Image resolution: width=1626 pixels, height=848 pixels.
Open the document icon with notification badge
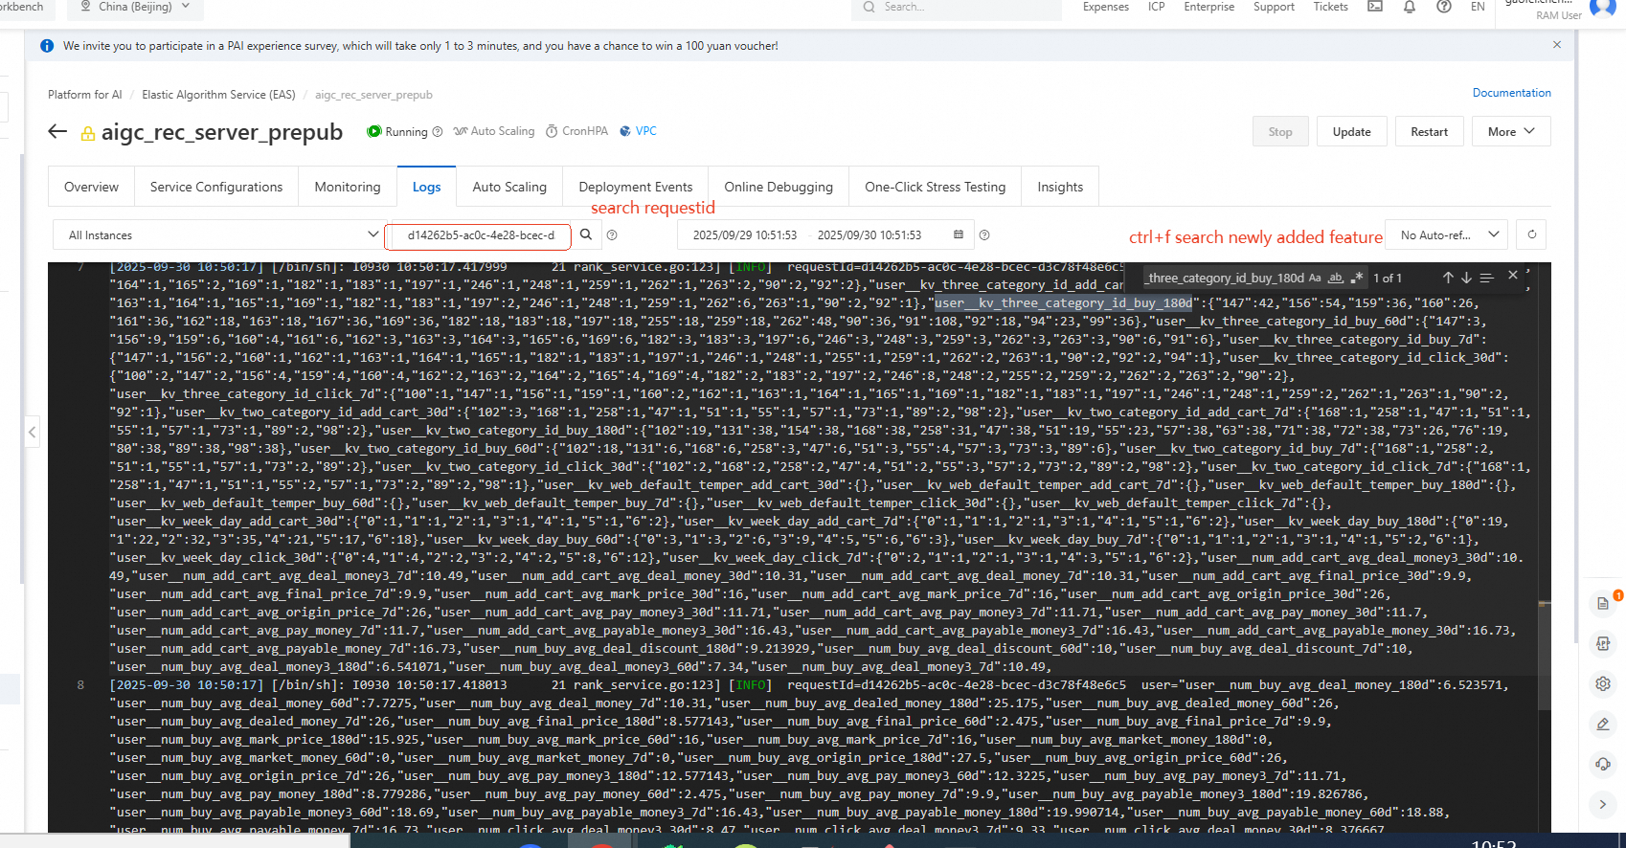(x=1603, y=603)
